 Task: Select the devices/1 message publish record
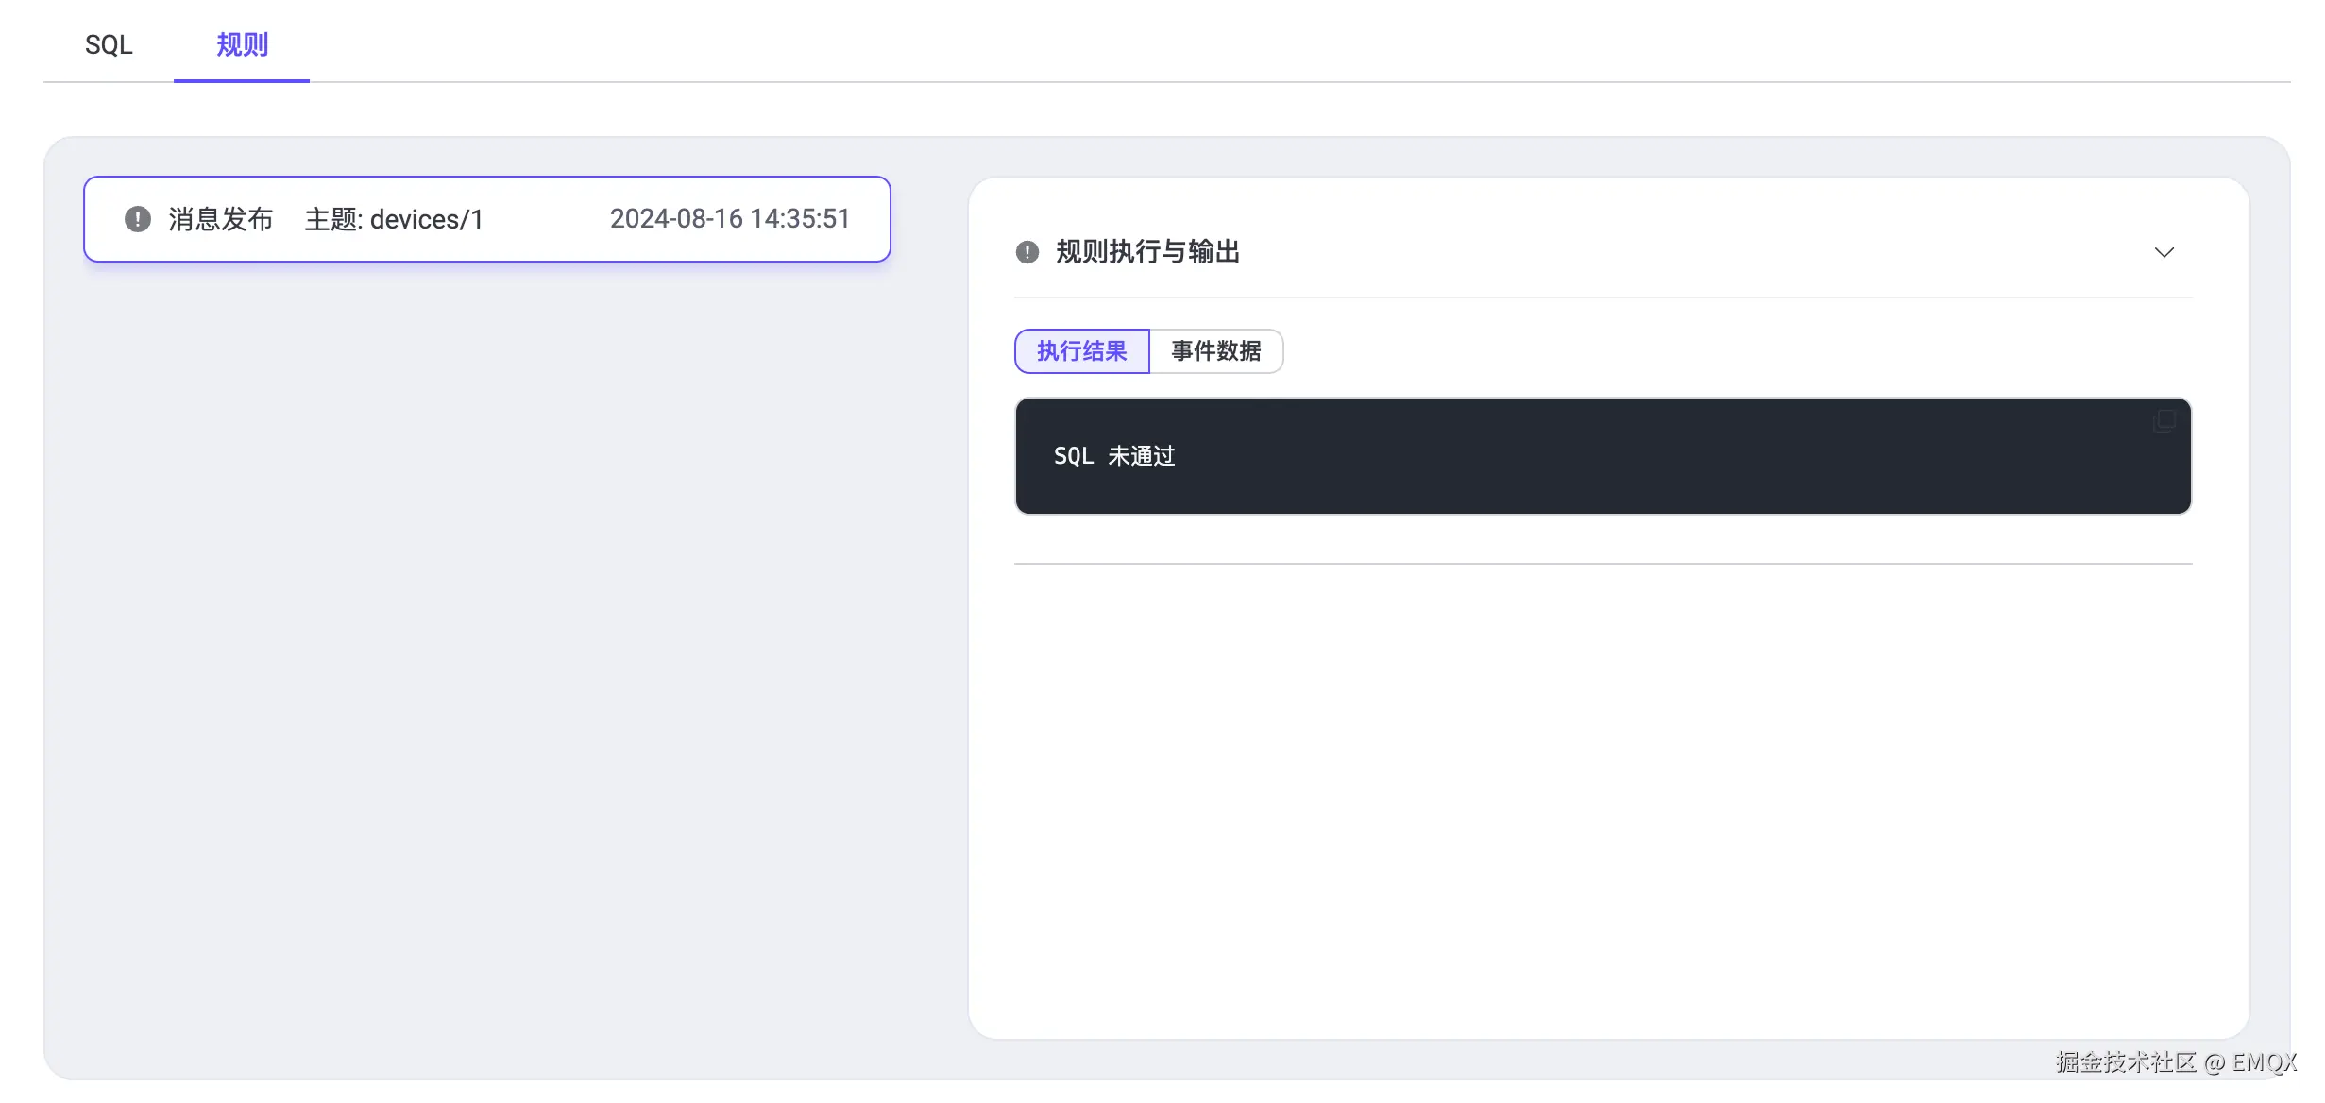486,219
